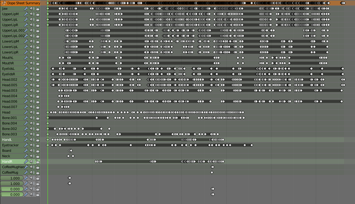
Task: Lock the LowerLipL channel
Action: pos(37,47)
